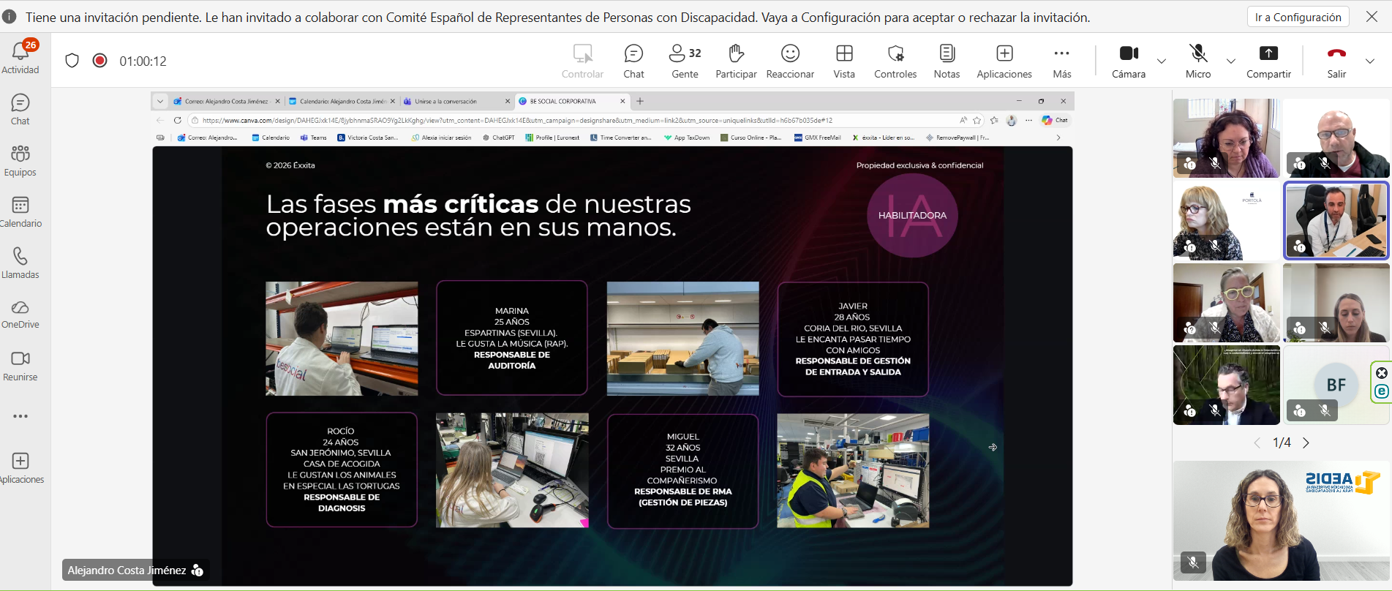Click the Ir a Configuración button

click(x=1298, y=17)
